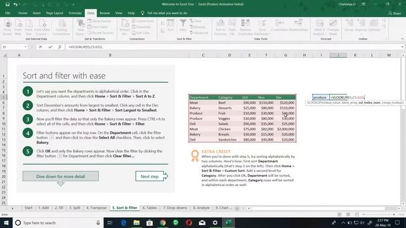Image resolution: width=406 pixels, height=228 pixels.
Task: Open the What-If Analysis dropdown
Action: coord(319,27)
